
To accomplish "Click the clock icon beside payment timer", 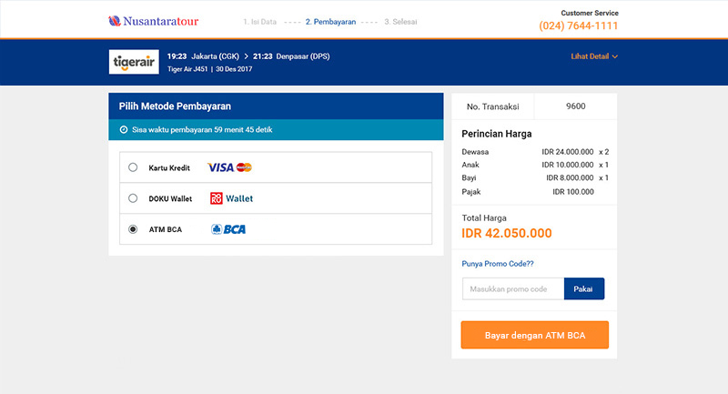I will click(124, 130).
